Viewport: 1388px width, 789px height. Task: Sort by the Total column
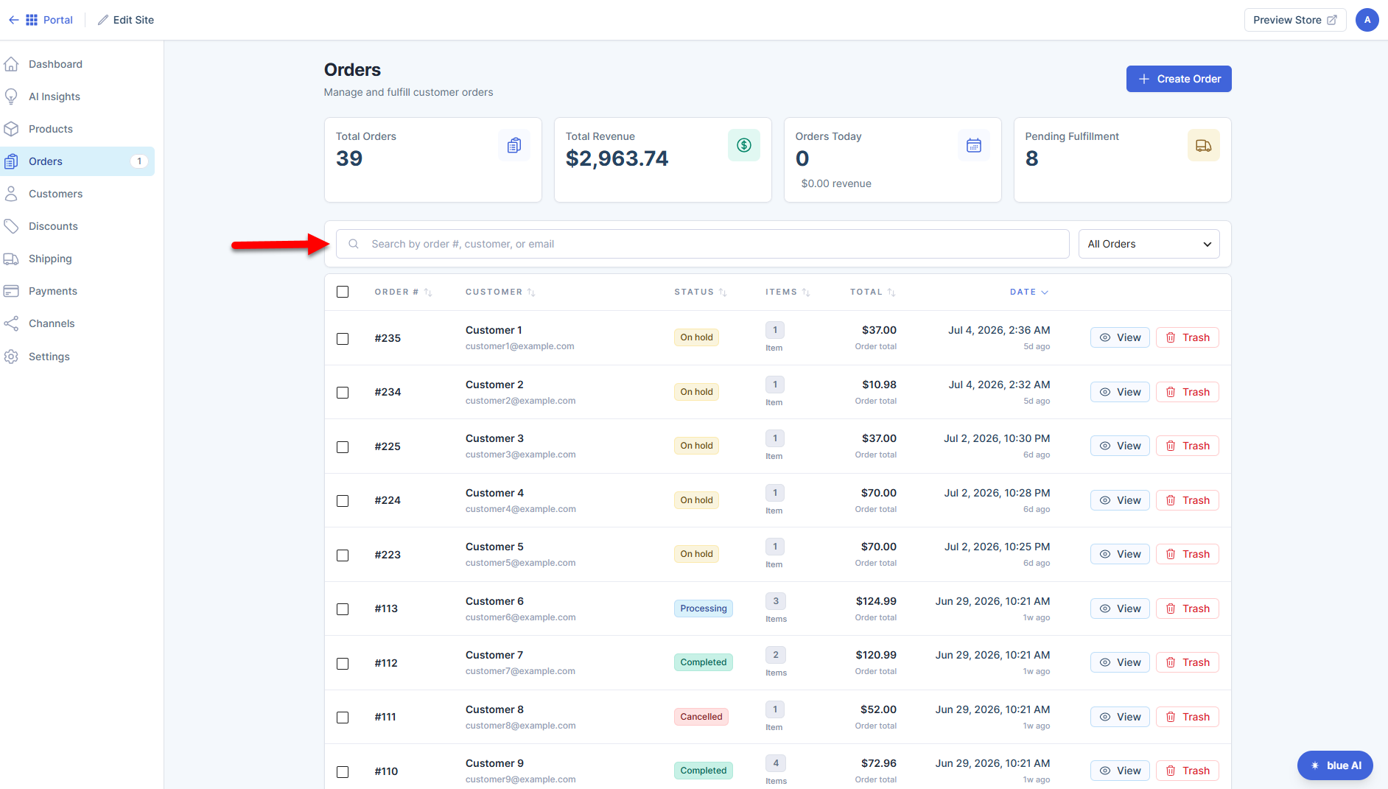tap(872, 292)
